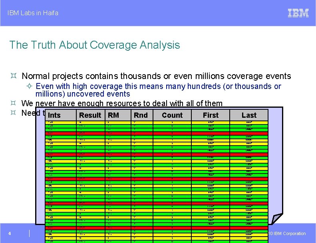Click the bullet marker before 'Normal projects'
Screen dimensions: 316x243
click(13, 76)
